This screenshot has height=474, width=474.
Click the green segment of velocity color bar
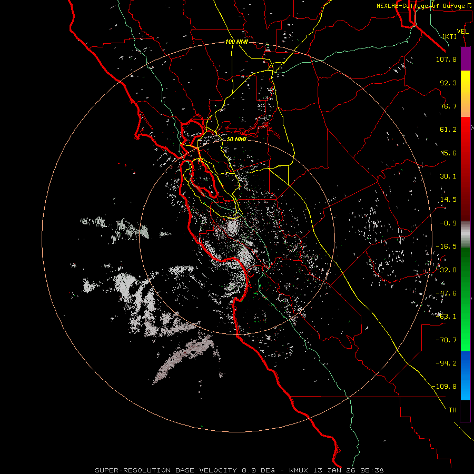[465, 299]
